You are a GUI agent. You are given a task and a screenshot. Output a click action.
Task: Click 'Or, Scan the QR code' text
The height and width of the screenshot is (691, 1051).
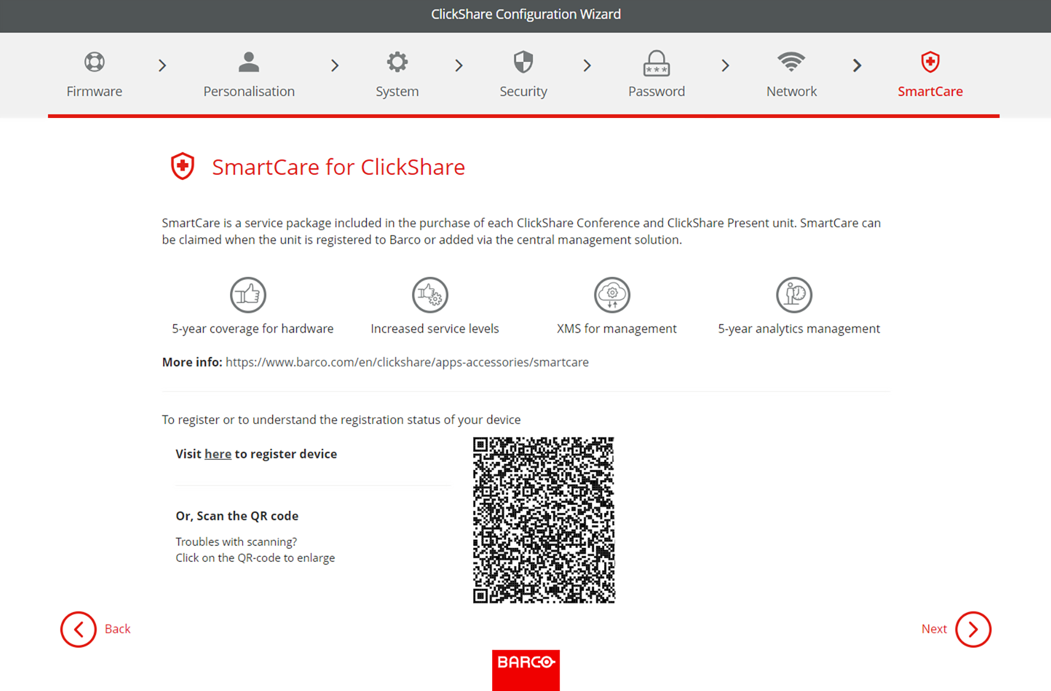(237, 516)
